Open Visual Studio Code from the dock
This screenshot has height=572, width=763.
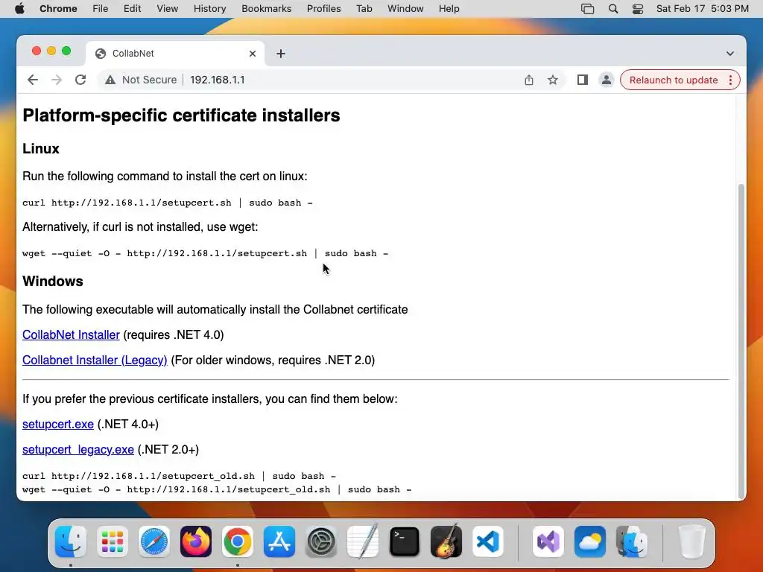click(488, 541)
